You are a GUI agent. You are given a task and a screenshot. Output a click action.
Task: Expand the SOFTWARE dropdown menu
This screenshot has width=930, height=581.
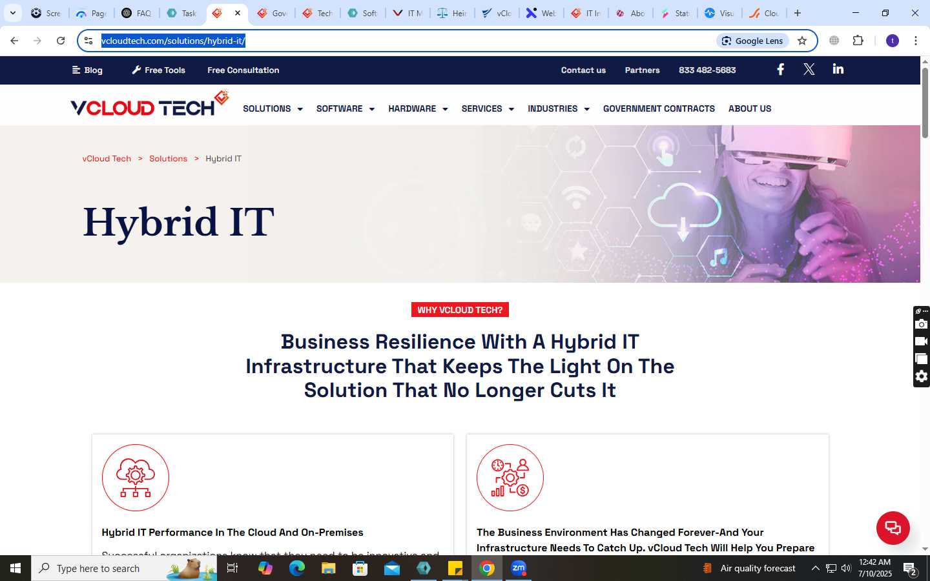click(345, 108)
